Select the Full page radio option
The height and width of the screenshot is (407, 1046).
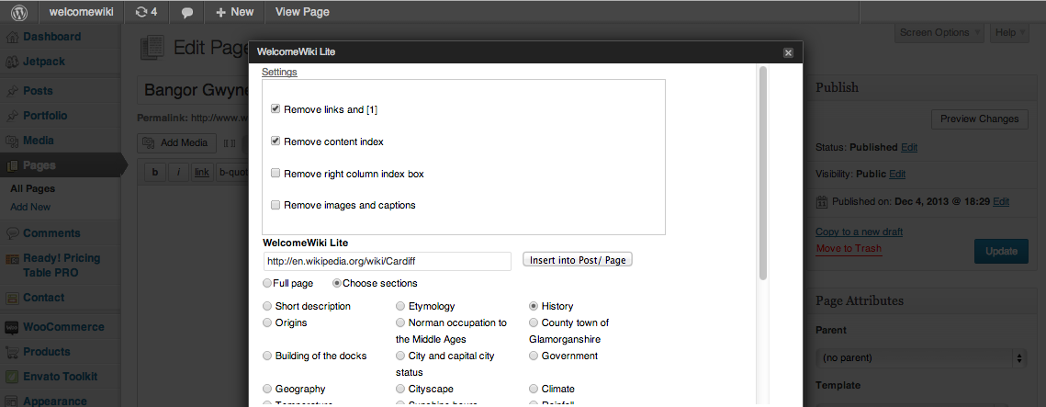click(267, 283)
